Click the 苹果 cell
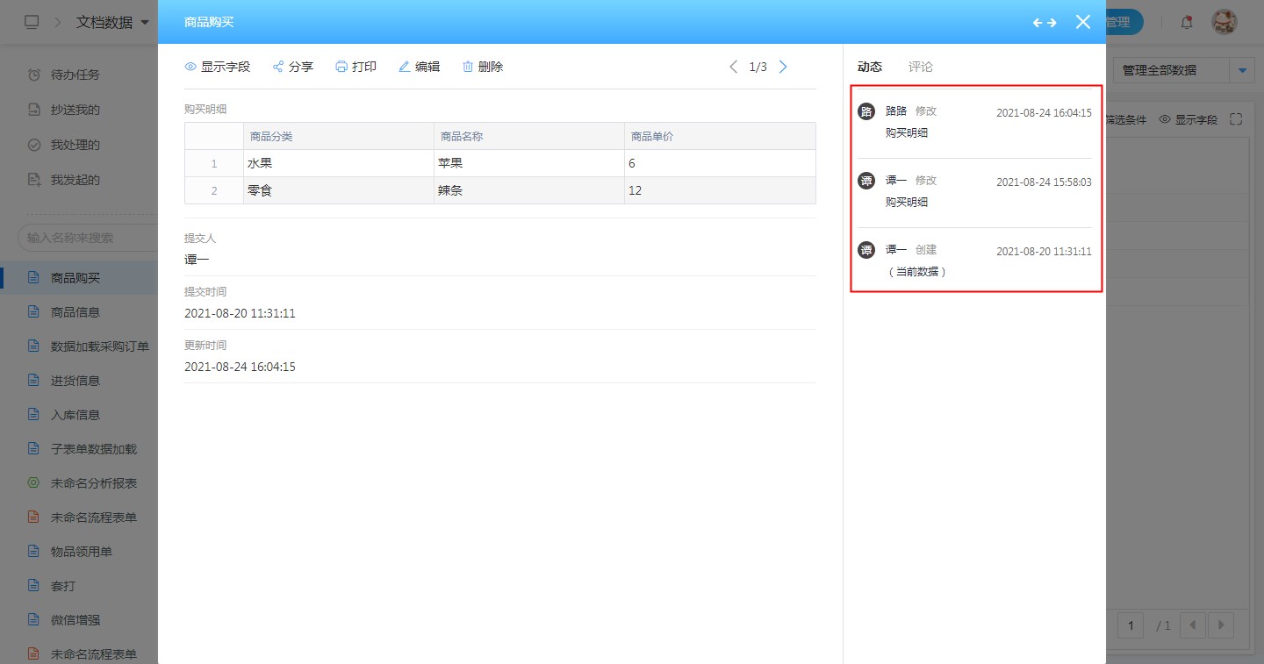 (x=529, y=163)
